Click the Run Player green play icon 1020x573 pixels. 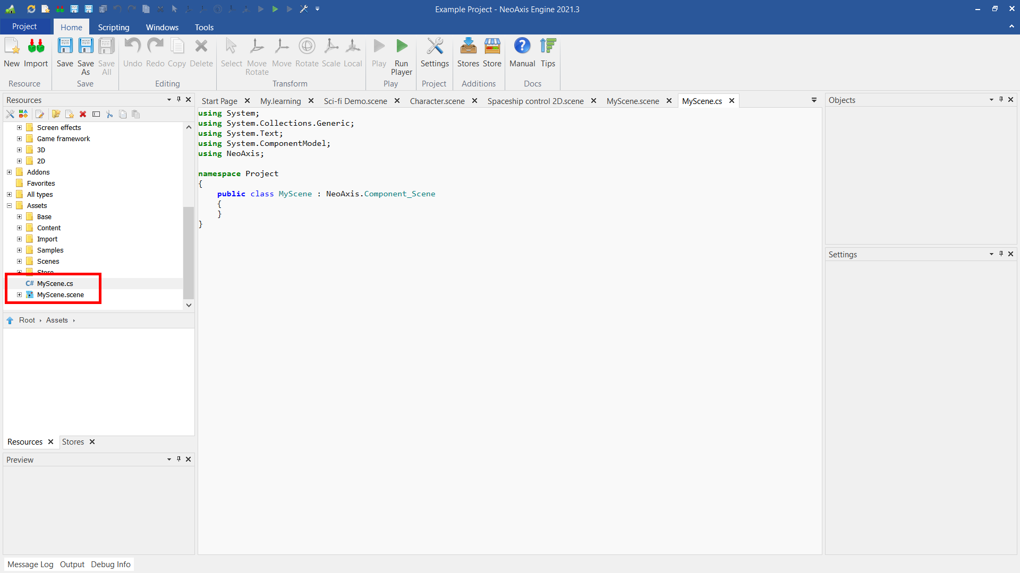(402, 47)
